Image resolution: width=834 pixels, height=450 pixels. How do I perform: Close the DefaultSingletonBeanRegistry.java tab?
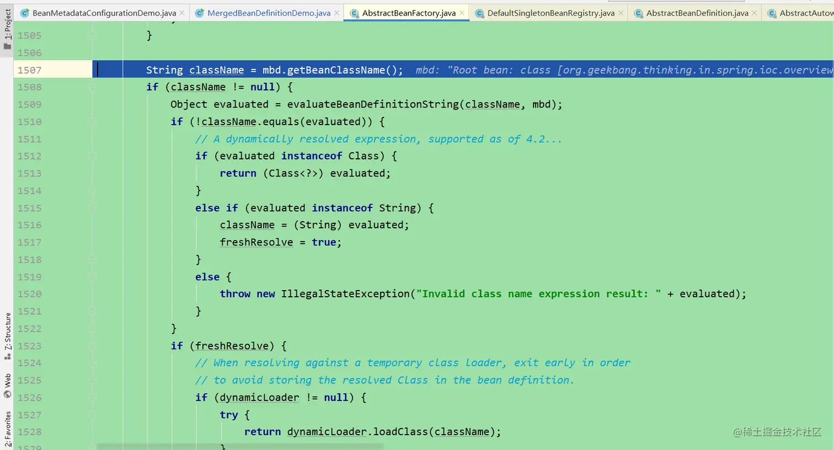click(621, 13)
